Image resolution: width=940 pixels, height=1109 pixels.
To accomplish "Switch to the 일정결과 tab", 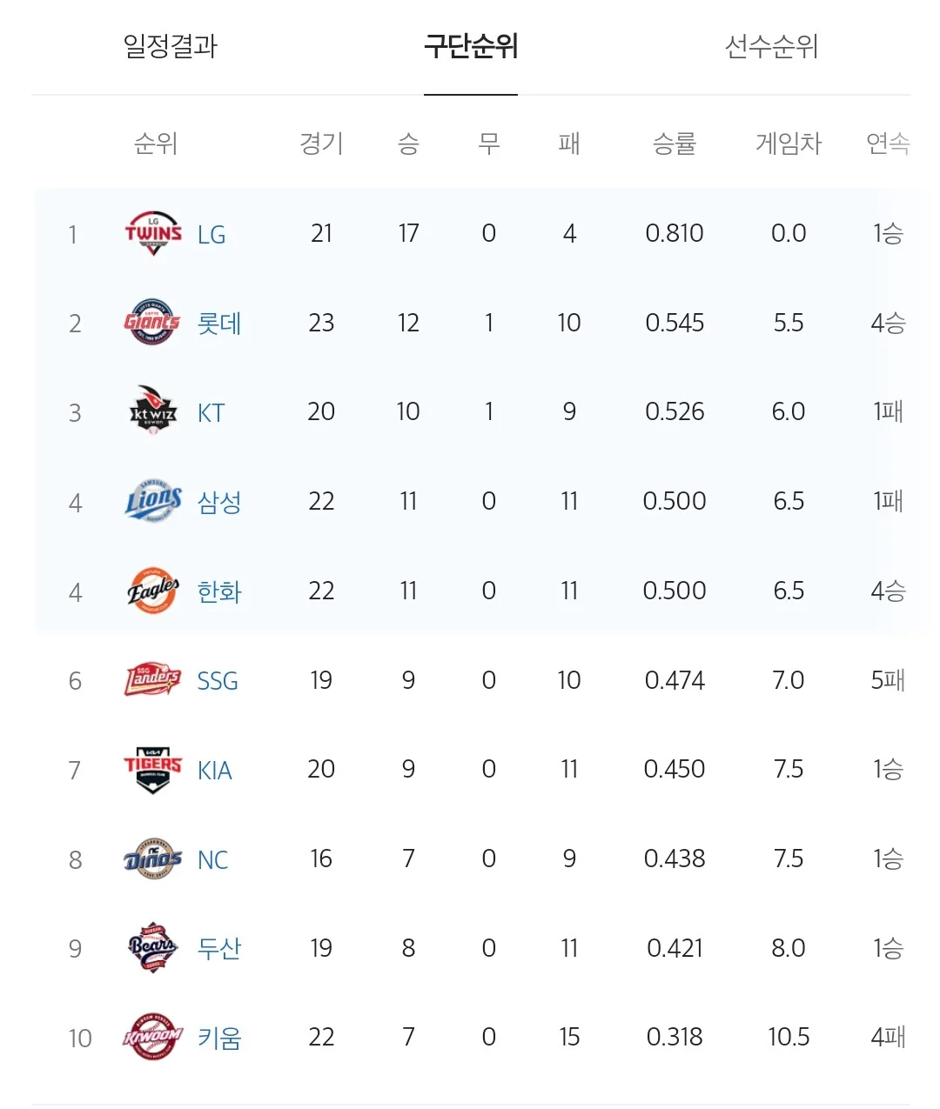I will pos(171,46).
